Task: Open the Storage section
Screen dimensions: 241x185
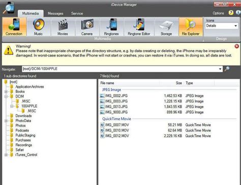Action: coord(166,27)
